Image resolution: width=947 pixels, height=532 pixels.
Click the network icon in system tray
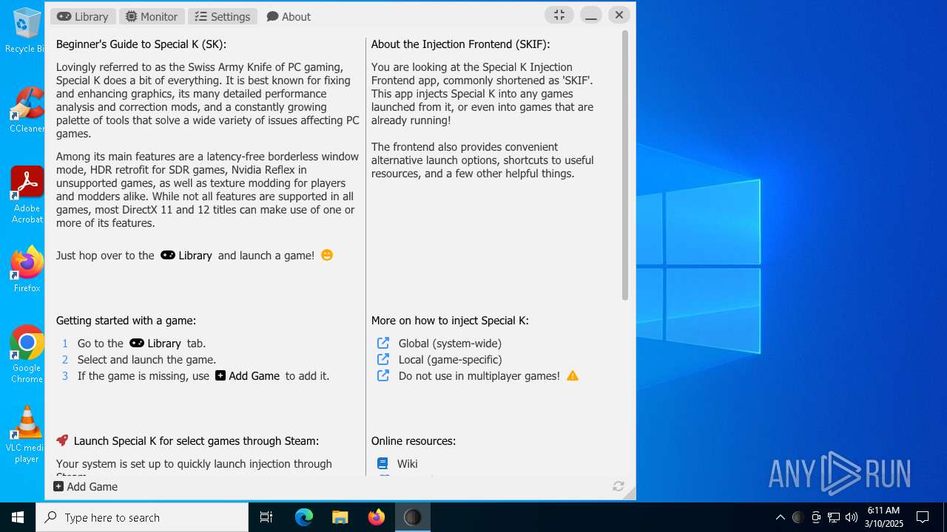(834, 517)
